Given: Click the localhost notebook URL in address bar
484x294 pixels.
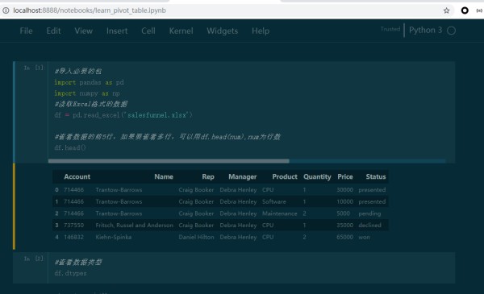Looking at the screenshot, I should click(90, 10).
